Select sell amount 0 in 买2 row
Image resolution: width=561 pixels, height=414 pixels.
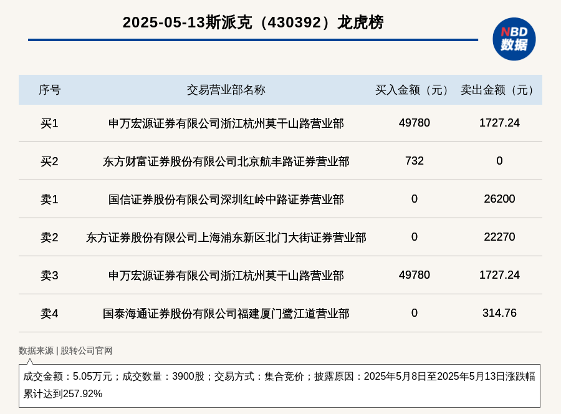click(x=499, y=161)
